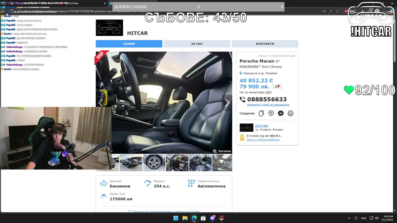The image size is (397, 223).
Task: Click the engine type icon
Action: [104, 183]
